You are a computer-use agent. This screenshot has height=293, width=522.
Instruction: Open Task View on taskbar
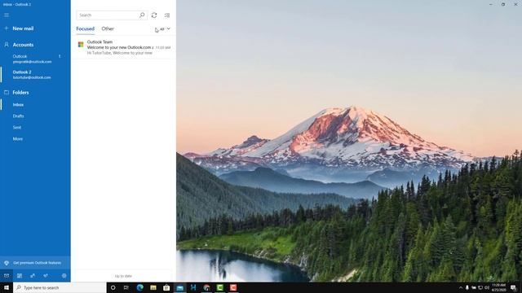pos(126,287)
